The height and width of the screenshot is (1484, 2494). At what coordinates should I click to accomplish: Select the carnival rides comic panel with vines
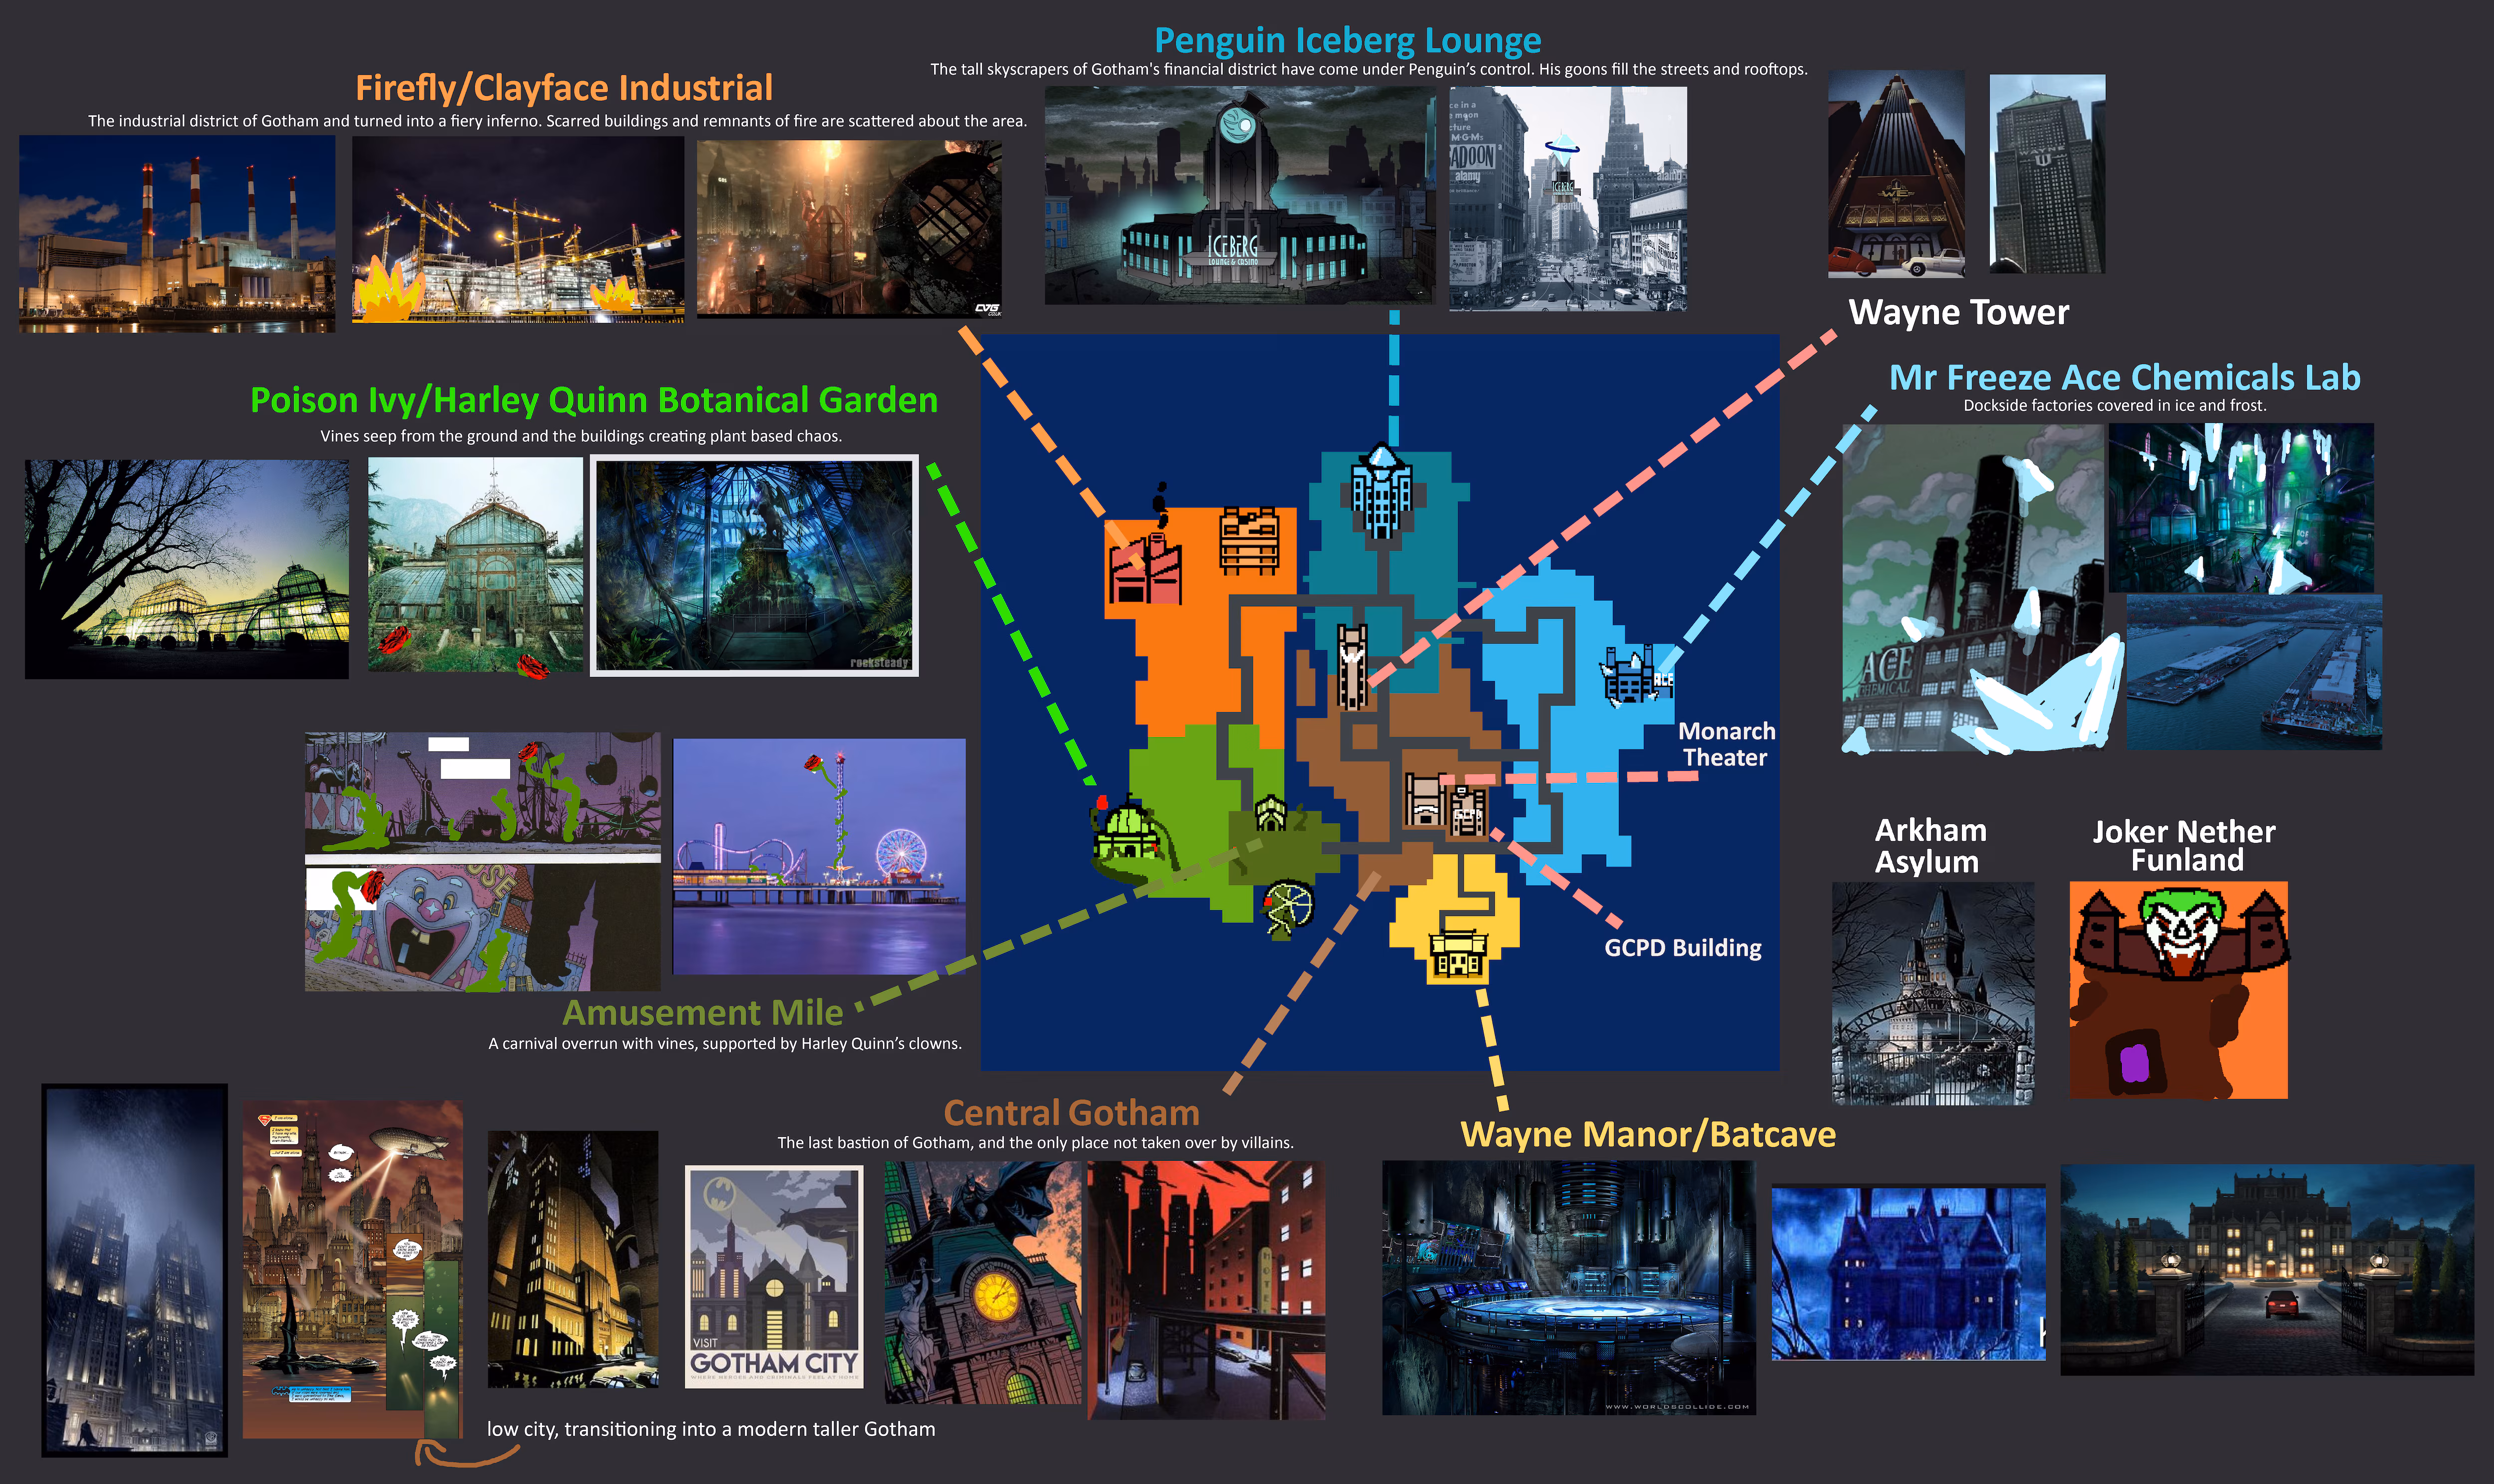click(x=483, y=793)
